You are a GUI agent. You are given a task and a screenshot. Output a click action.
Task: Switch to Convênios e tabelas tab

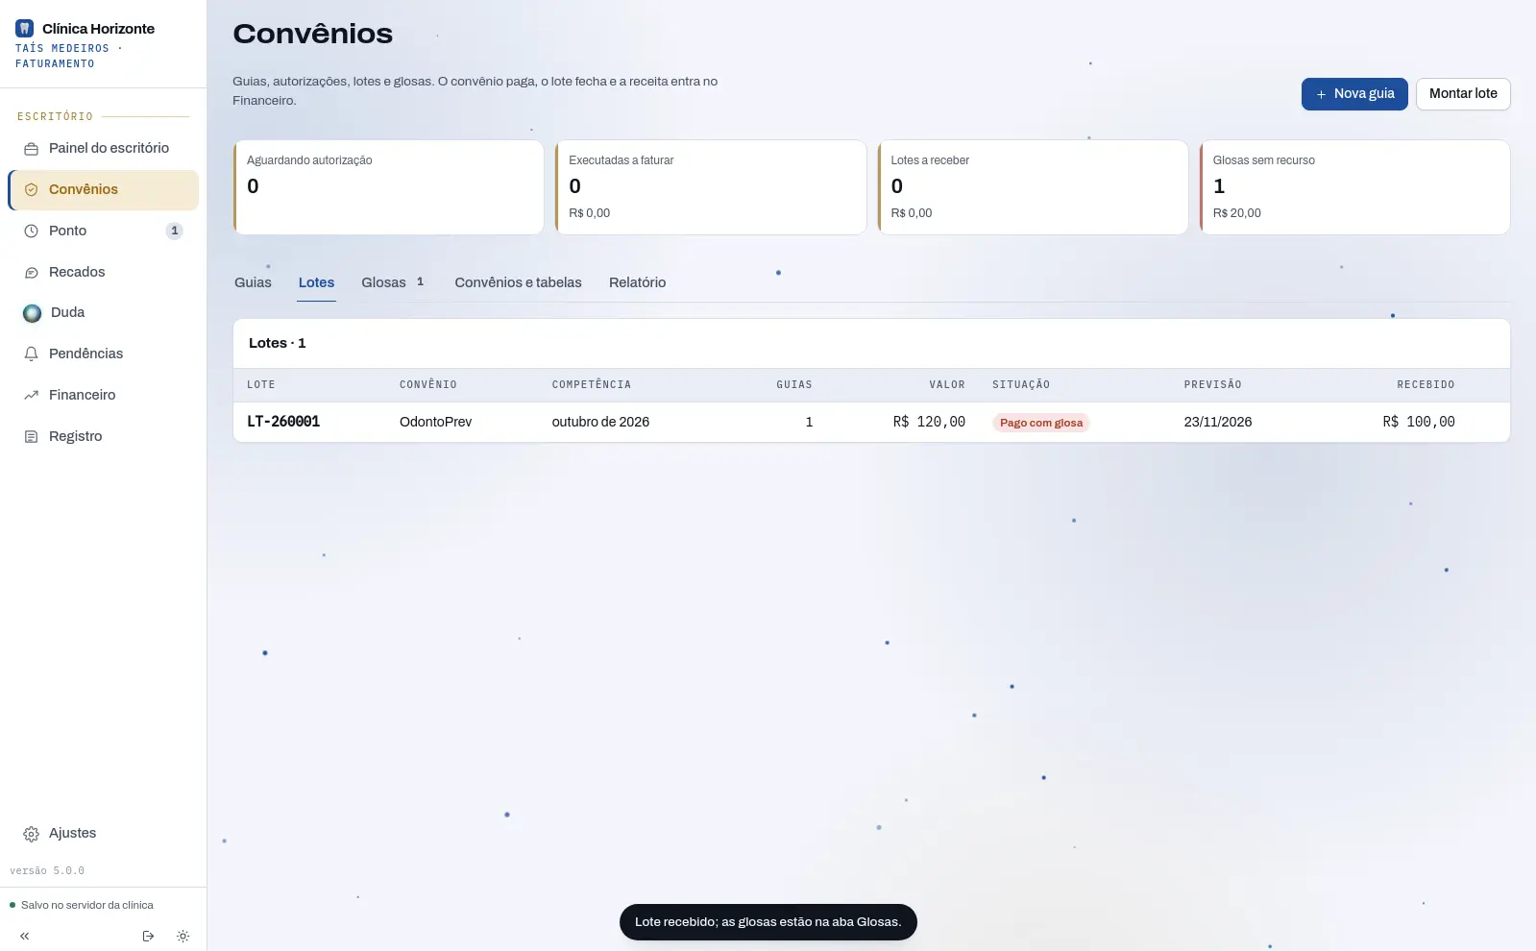pyautogui.click(x=518, y=282)
